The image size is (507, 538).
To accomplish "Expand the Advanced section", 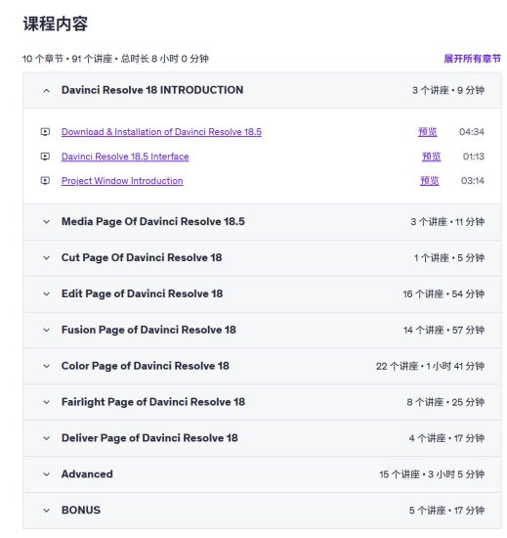I will (262, 474).
